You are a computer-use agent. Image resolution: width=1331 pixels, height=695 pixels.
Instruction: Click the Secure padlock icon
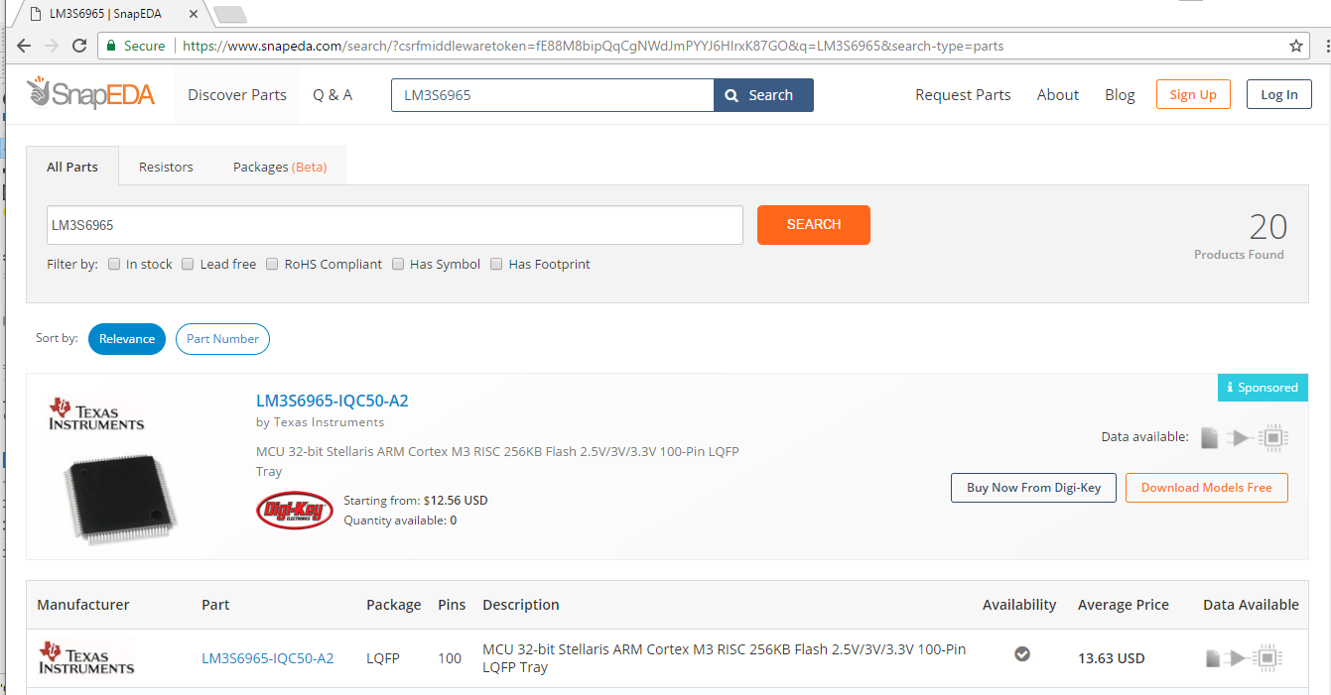pos(112,46)
